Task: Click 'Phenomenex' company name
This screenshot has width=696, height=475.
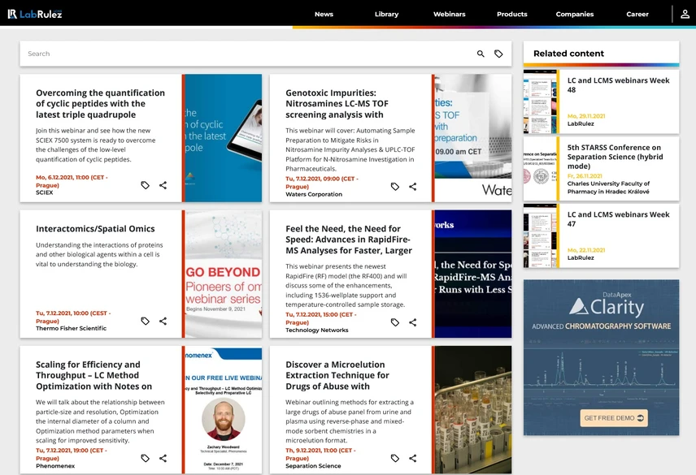Action: (x=55, y=466)
